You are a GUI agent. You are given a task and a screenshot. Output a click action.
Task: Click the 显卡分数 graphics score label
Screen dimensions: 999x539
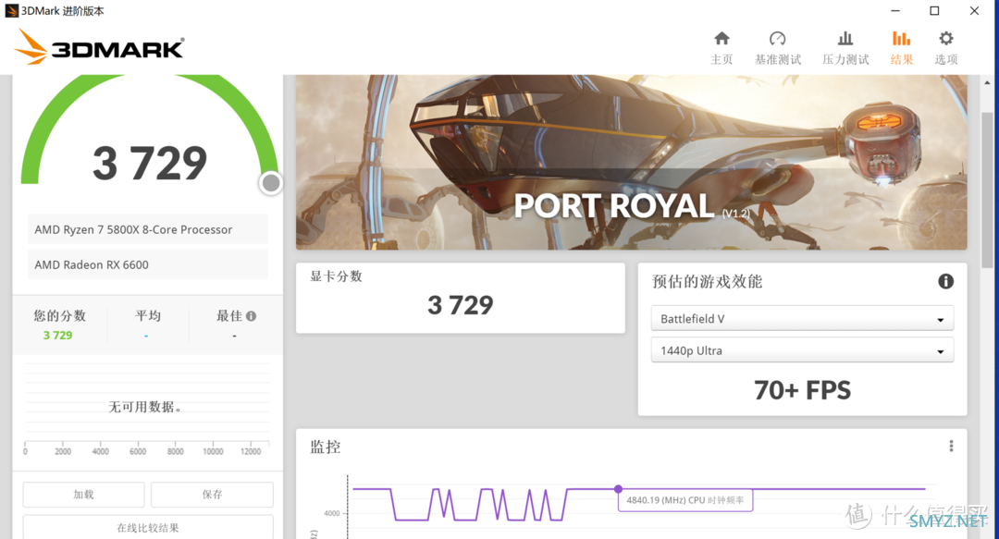click(x=336, y=276)
